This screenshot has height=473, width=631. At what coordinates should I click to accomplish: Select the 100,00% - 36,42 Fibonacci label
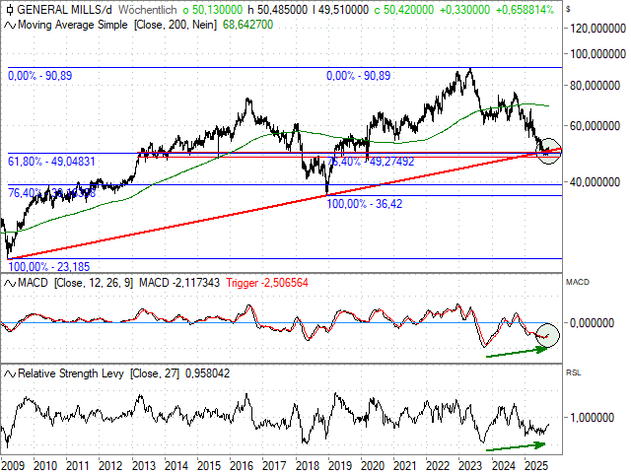(x=365, y=203)
